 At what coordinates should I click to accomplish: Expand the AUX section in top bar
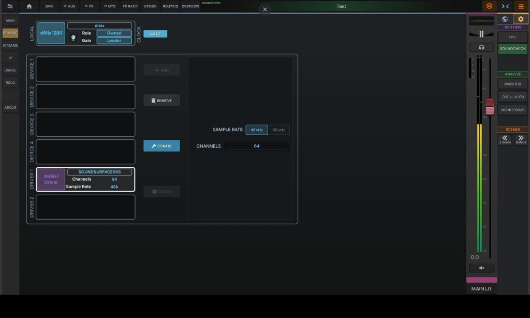point(69,6)
